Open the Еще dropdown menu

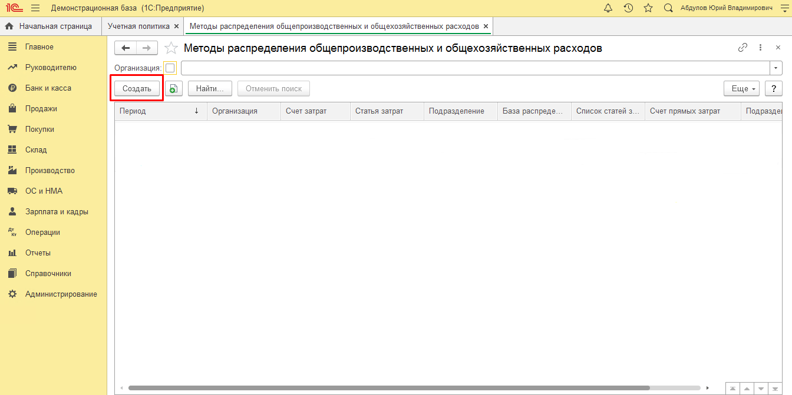[741, 89]
